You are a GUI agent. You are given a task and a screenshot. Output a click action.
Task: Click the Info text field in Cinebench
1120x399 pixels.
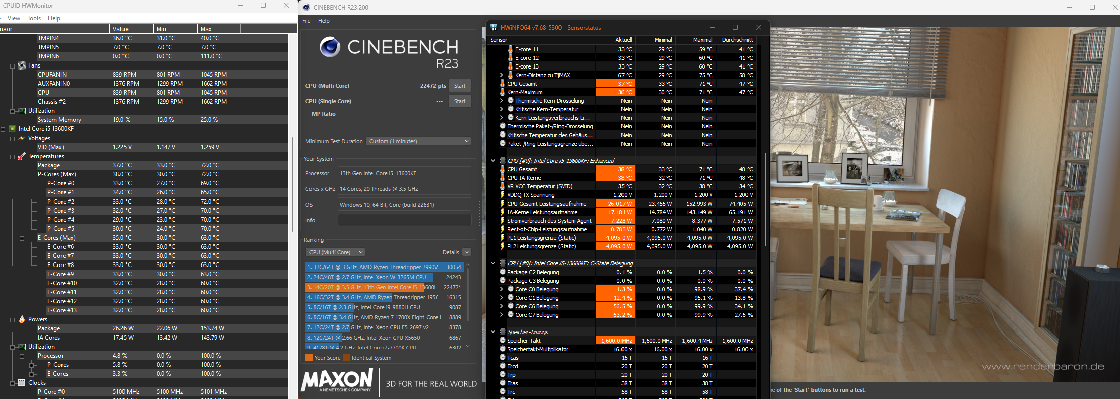(x=404, y=220)
